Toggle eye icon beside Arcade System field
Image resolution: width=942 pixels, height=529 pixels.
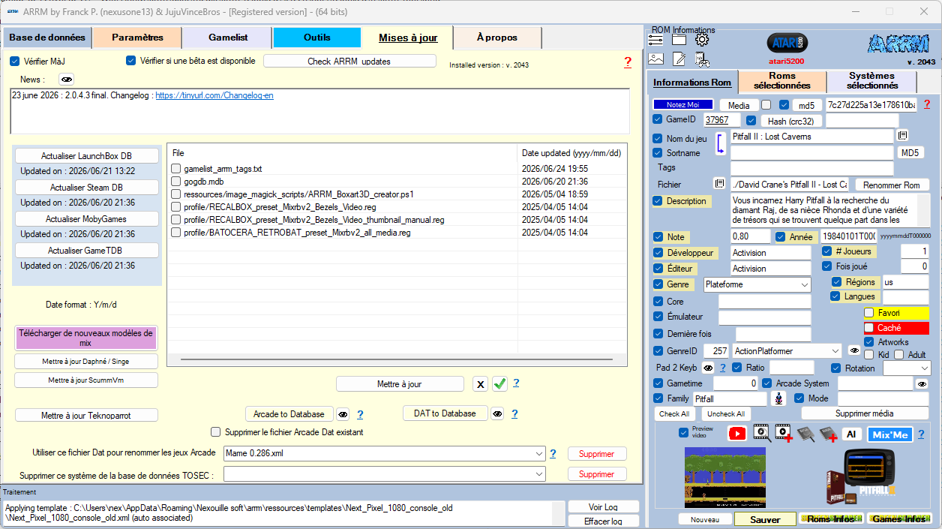point(922,383)
